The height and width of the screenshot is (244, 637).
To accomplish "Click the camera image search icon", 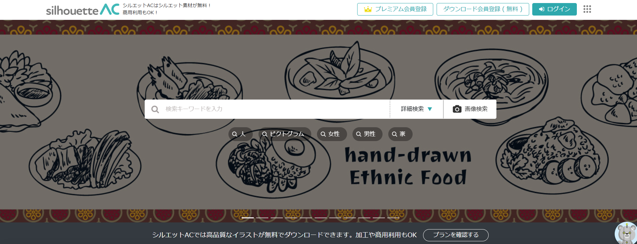I will 457,109.
